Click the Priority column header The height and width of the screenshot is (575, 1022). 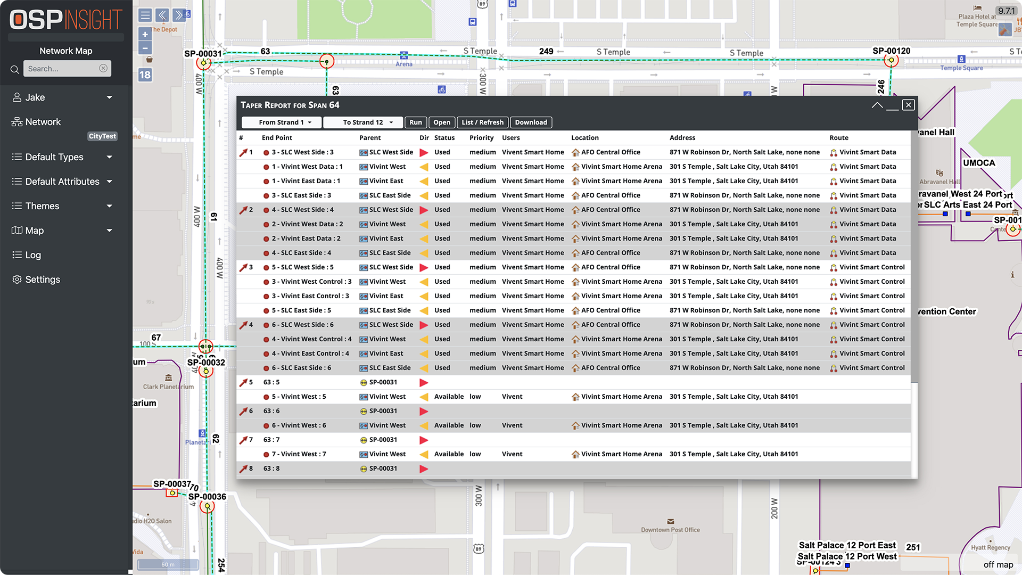point(481,138)
